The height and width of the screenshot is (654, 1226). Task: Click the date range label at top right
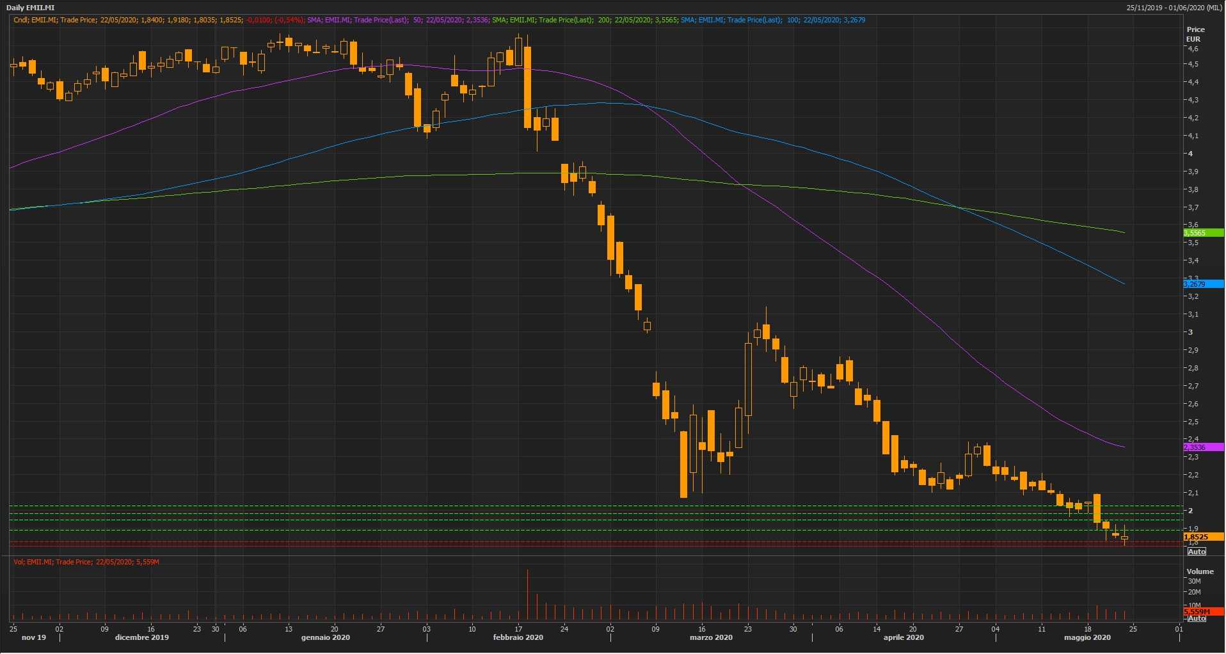point(1174,8)
